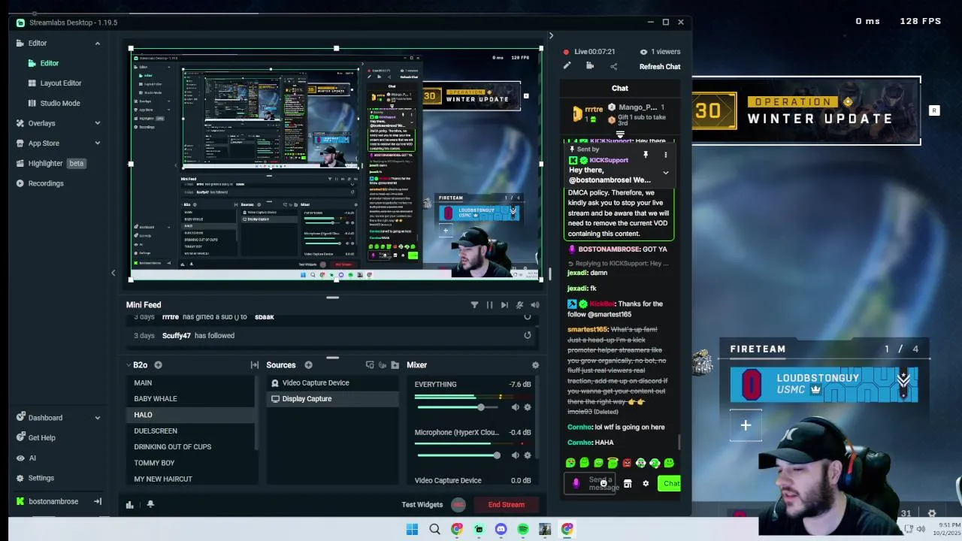Image resolution: width=962 pixels, height=541 pixels.
Task: Adjust the EVERYTHING volume slider
Action: 459,407
